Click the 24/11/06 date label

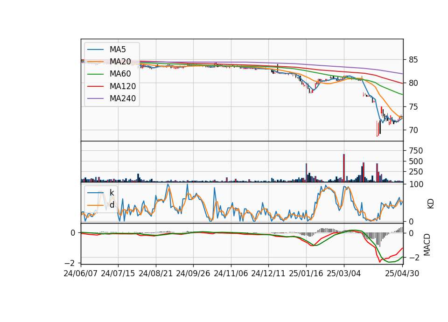coord(231,273)
